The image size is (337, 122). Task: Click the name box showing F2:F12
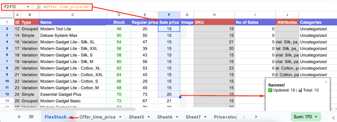coord(16,7)
